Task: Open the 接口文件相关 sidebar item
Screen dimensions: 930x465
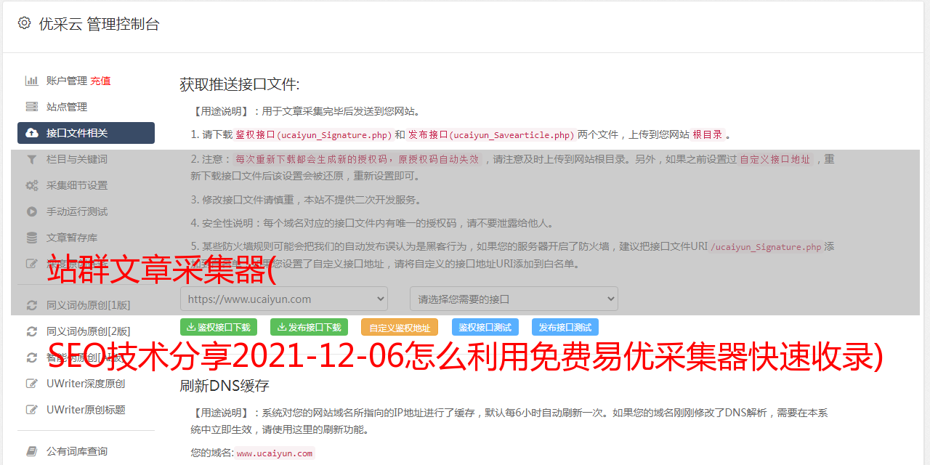Action: tap(86, 133)
